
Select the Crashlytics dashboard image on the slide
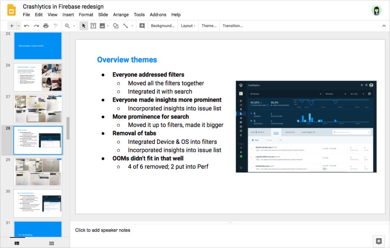pos(306,126)
